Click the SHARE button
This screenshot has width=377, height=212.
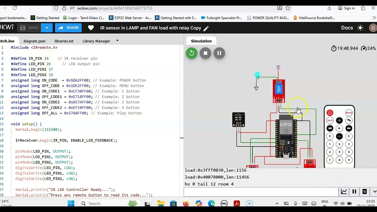pos(68,28)
